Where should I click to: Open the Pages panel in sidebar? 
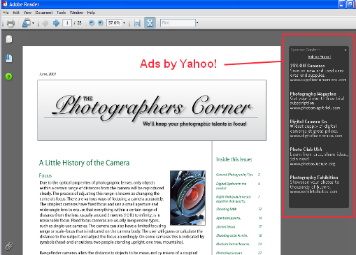point(9,39)
